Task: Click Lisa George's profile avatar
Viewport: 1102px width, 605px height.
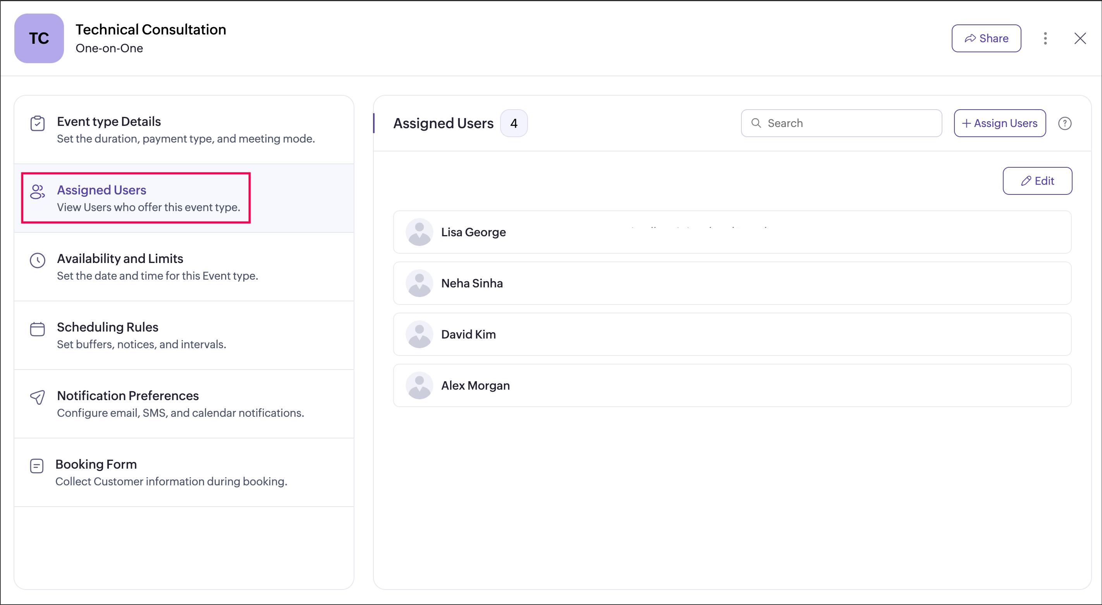Action: click(419, 232)
